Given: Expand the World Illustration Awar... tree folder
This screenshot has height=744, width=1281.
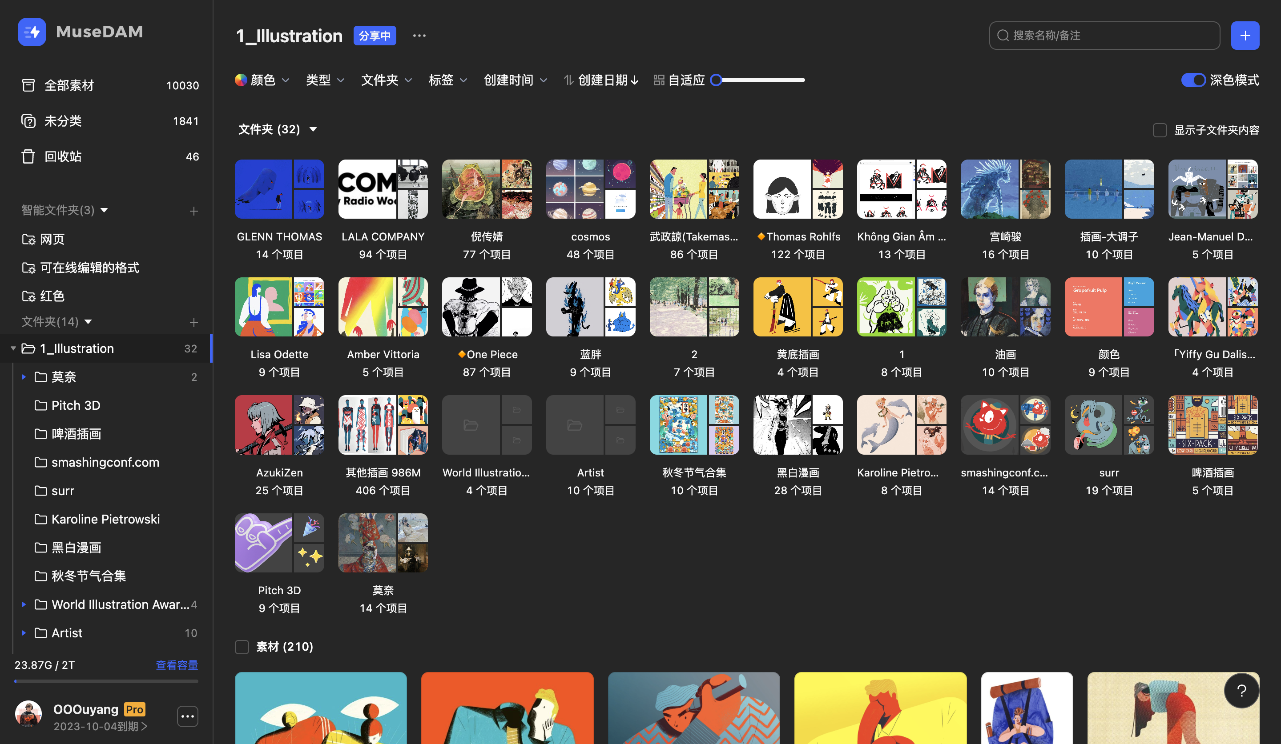Looking at the screenshot, I should (x=24, y=604).
